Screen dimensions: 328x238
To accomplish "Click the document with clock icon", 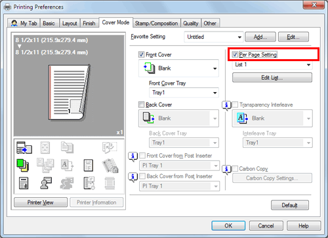I will coord(89,183).
